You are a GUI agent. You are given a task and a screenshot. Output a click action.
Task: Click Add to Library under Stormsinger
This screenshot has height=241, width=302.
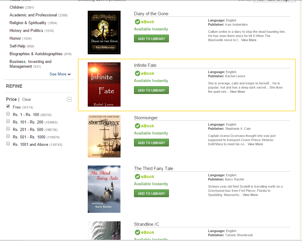coord(151,143)
